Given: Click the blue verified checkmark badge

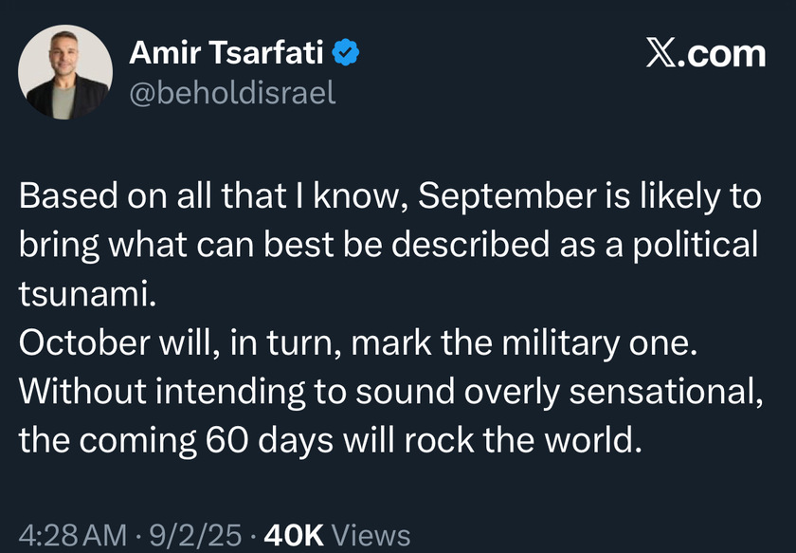Looking at the screenshot, I should click(346, 52).
